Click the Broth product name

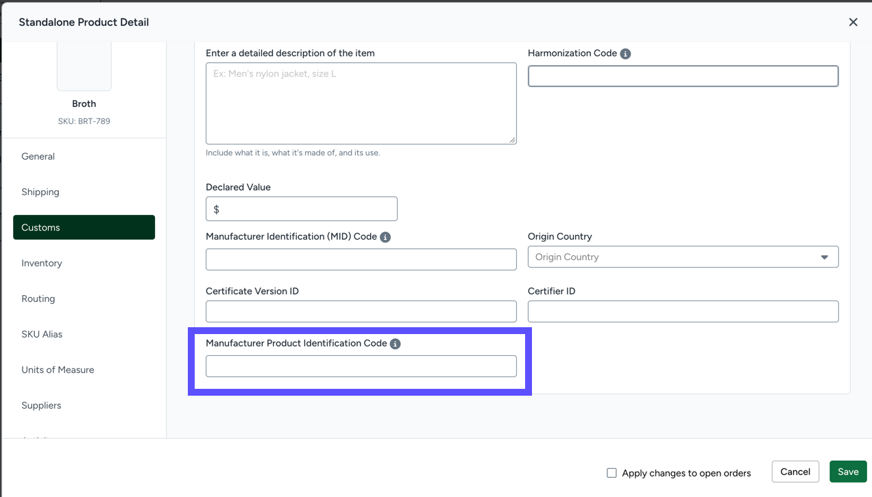tap(84, 104)
